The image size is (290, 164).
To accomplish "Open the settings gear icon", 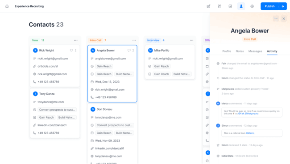I will [x=252, y=6].
